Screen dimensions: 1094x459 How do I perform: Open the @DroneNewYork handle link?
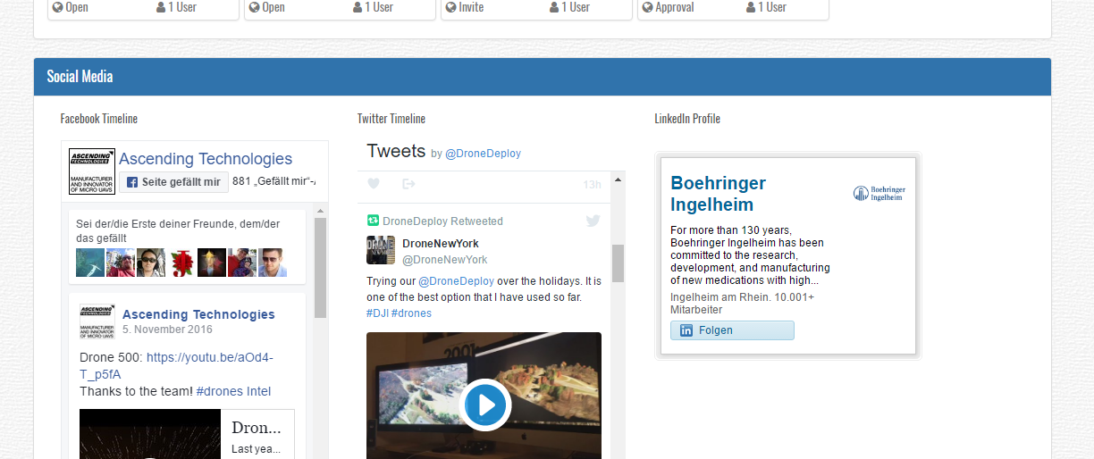(445, 260)
